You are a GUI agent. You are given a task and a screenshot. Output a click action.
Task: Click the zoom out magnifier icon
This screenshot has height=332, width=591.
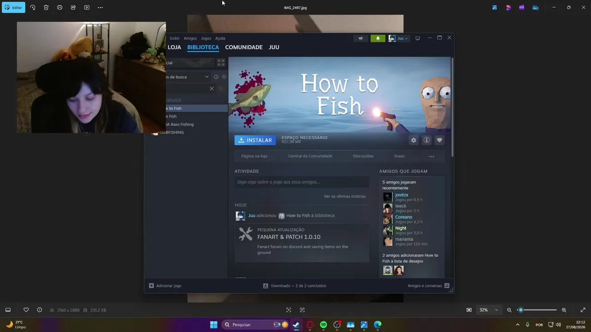[509, 310]
